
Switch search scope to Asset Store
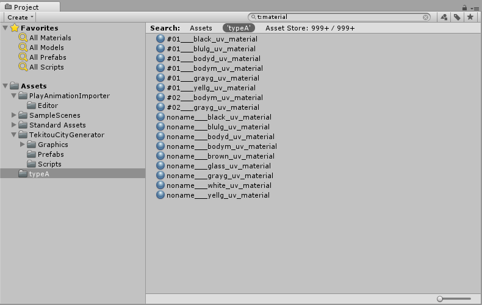click(x=310, y=28)
